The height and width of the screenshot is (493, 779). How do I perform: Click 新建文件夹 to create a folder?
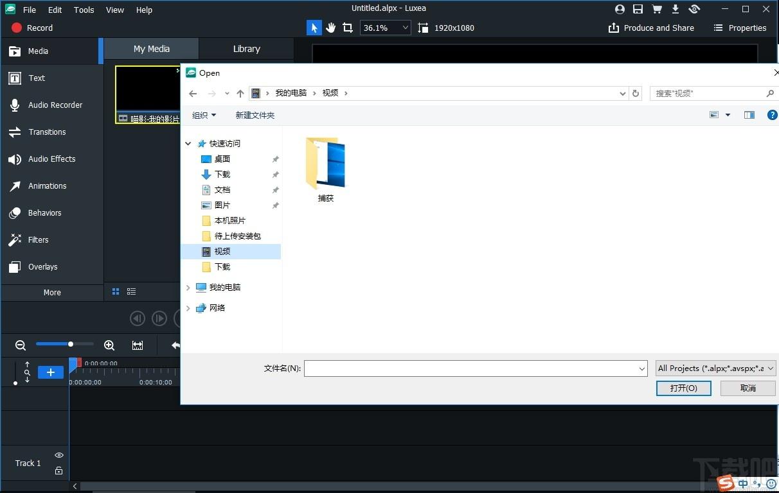pyautogui.click(x=255, y=115)
